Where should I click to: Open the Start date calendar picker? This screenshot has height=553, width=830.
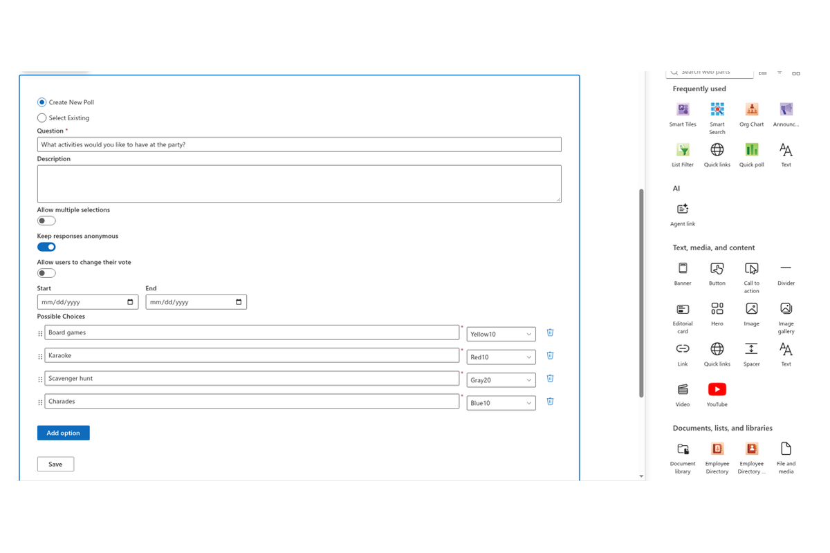tap(131, 302)
